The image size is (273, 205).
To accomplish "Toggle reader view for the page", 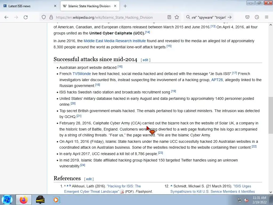I will pos(169,17).
